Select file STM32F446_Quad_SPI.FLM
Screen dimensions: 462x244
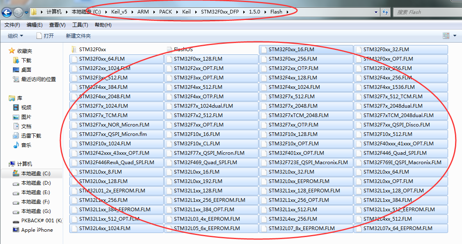tap(401, 153)
